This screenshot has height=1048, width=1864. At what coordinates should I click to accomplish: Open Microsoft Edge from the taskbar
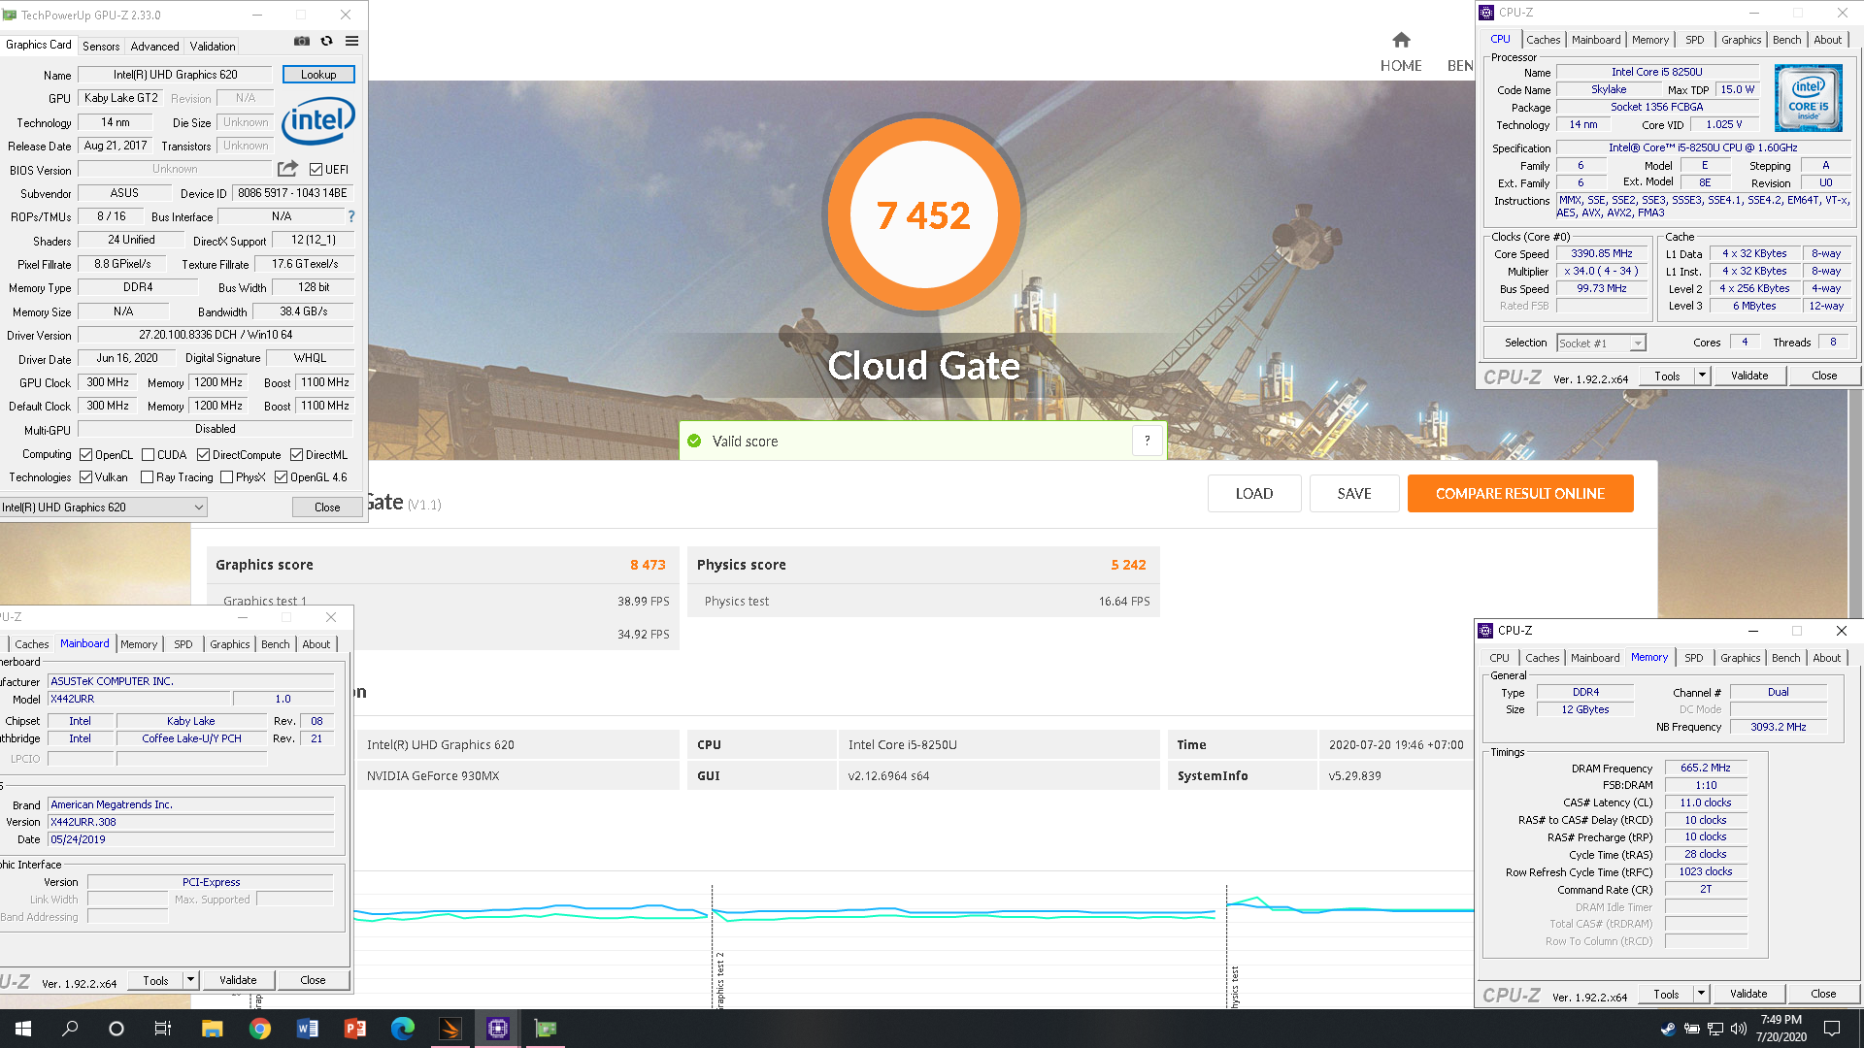[402, 1029]
